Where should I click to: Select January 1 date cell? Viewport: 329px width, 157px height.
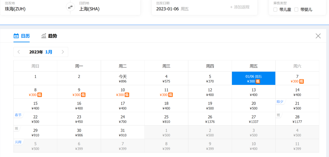(35, 78)
